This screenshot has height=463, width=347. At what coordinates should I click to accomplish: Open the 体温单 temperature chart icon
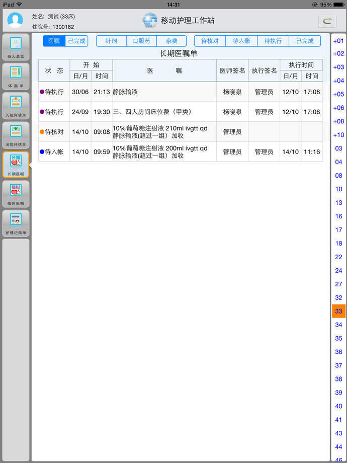pos(16,76)
